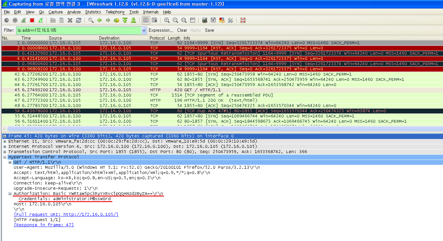Open capture options from toolbar
This screenshot has height=241, width=443.
click(x=15, y=20)
